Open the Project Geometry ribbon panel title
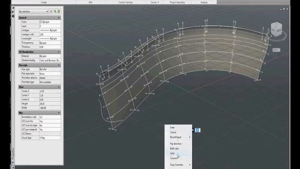The image size is (300, 169). 177,2
